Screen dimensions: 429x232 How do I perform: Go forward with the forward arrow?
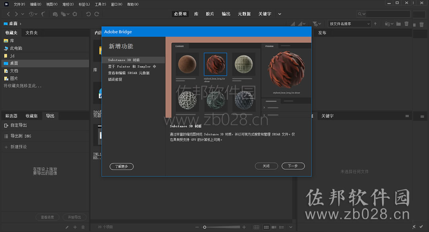(16, 14)
